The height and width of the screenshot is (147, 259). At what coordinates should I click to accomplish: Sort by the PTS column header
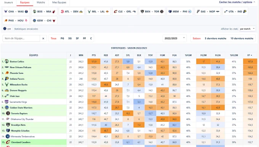(x=94, y=55)
